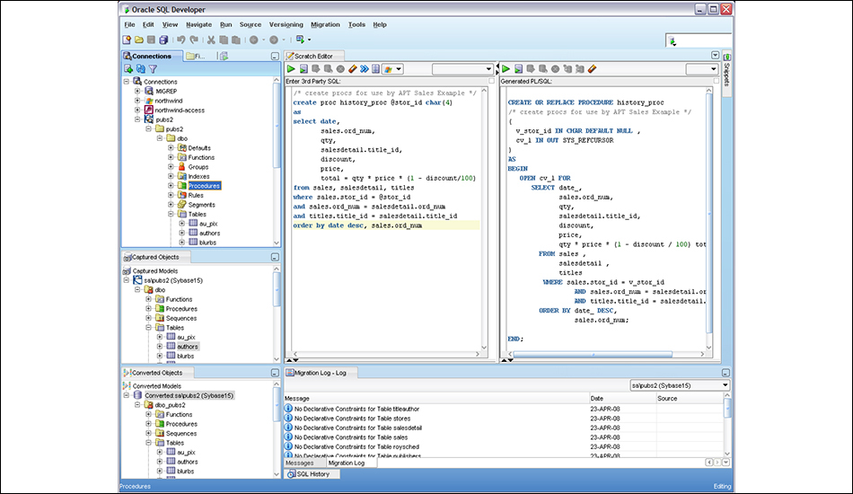Viewport: 853px width, 494px height.
Task: Sort log by Date column header
Action: point(623,398)
